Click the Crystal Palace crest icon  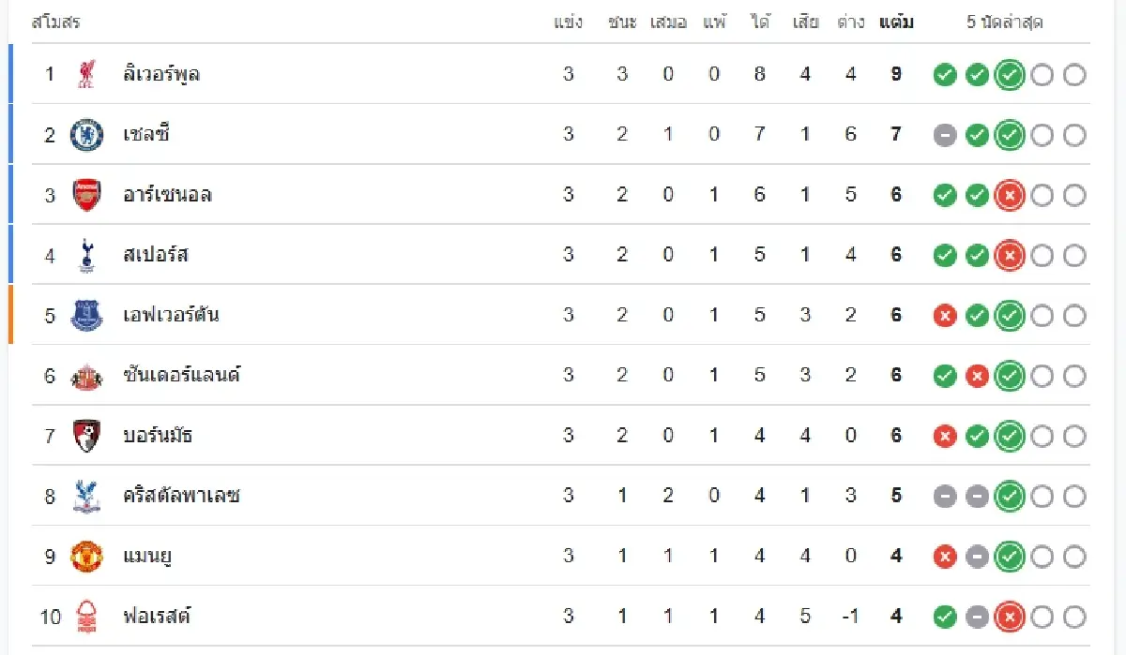pyautogui.click(x=86, y=496)
